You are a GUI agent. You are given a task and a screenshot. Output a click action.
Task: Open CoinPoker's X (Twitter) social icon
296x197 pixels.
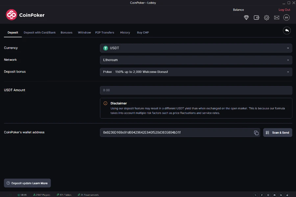tap(256, 195)
